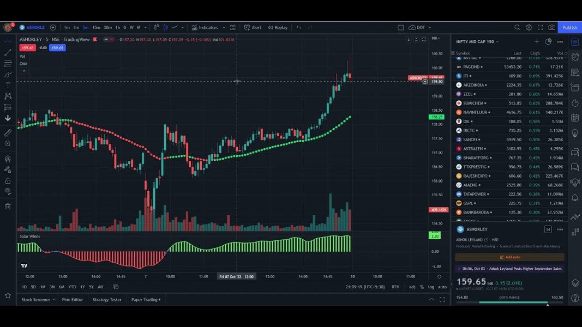Select the down arrow icon tool
The height and width of the screenshot is (327, 582).
coord(8,118)
